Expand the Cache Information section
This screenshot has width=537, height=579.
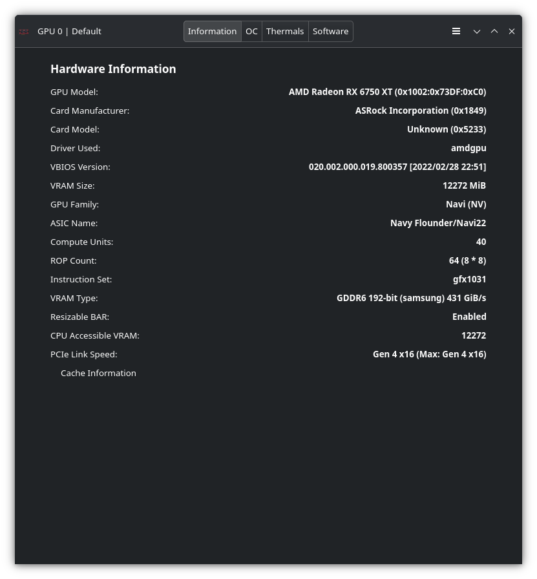coord(98,373)
